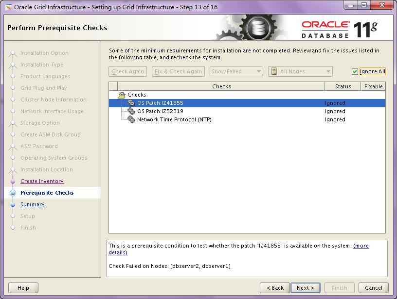Screen dimensions: 397x299
Task: Click the Check Failed on Nodes text
Action: 169,266
